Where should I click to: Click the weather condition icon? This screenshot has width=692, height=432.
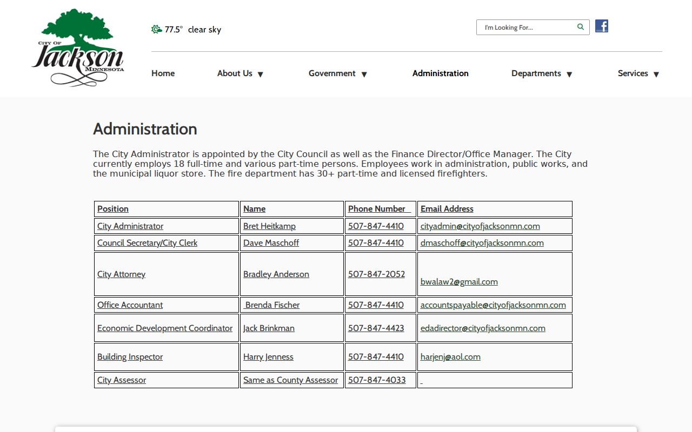pyautogui.click(x=157, y=29)
